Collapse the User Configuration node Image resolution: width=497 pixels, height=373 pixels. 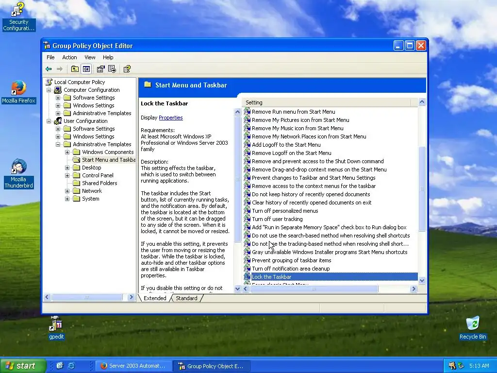click(x=49, y=121)
